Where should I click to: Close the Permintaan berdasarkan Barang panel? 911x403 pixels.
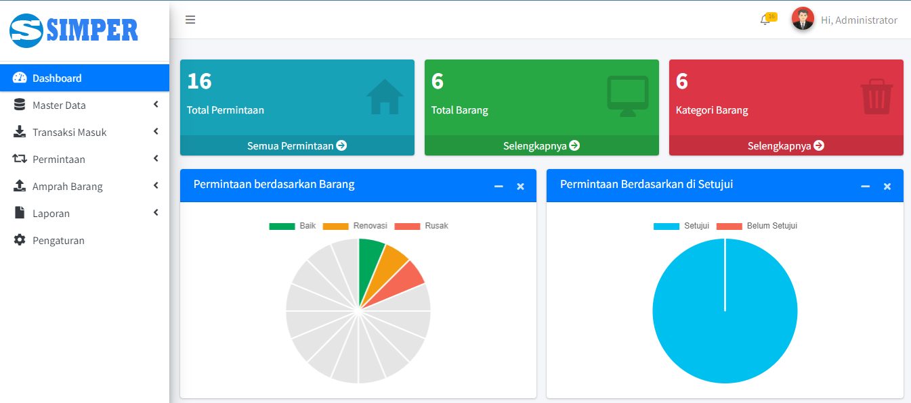[520, 186]
